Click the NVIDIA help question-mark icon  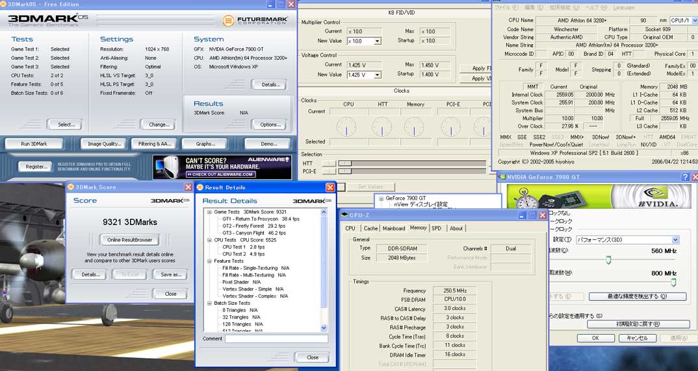pyautogui.click(x=685, y=177)
